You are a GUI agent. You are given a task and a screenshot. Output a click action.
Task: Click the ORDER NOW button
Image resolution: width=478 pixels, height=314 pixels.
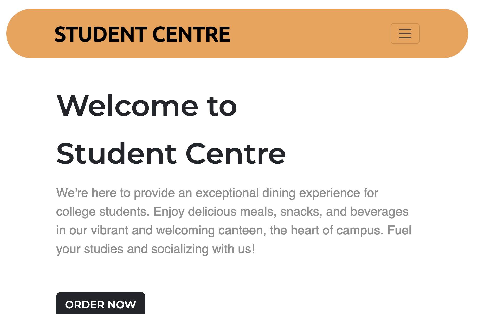(101, 304)
